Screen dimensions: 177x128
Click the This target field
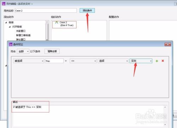coord(54,61)
